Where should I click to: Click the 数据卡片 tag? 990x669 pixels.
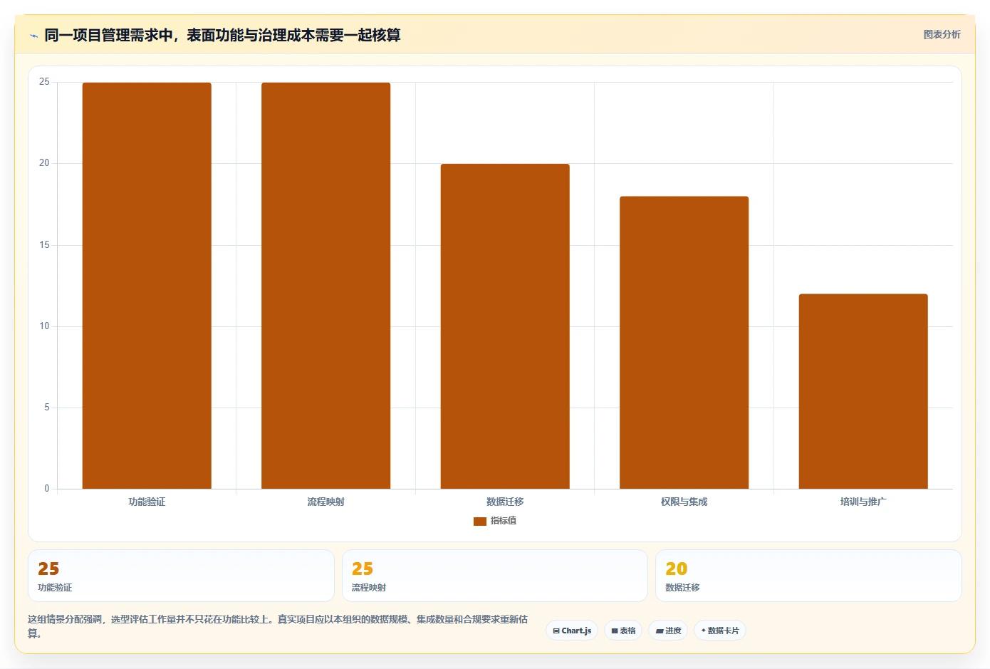[x=720, y=631]
